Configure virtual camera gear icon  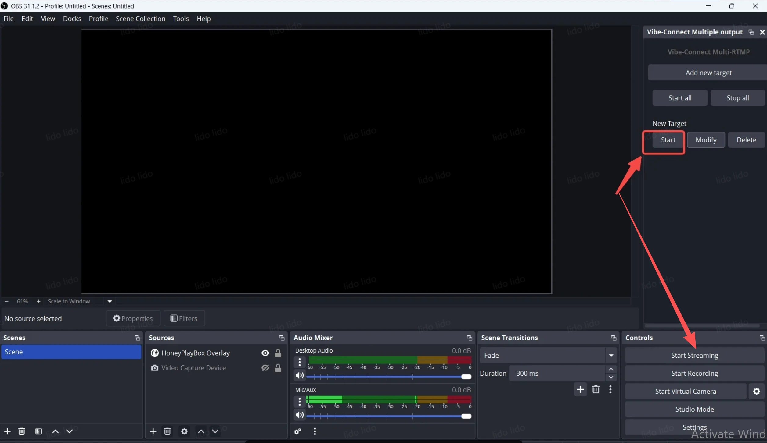[756, 391]
